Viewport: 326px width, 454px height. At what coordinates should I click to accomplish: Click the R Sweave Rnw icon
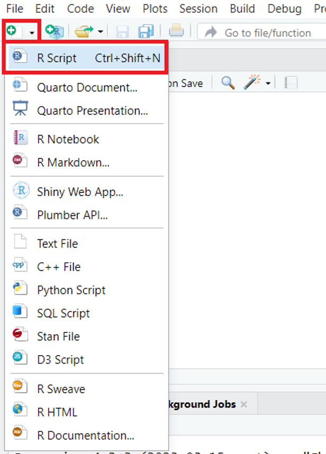pyautogui.click(x=20, y=386)
